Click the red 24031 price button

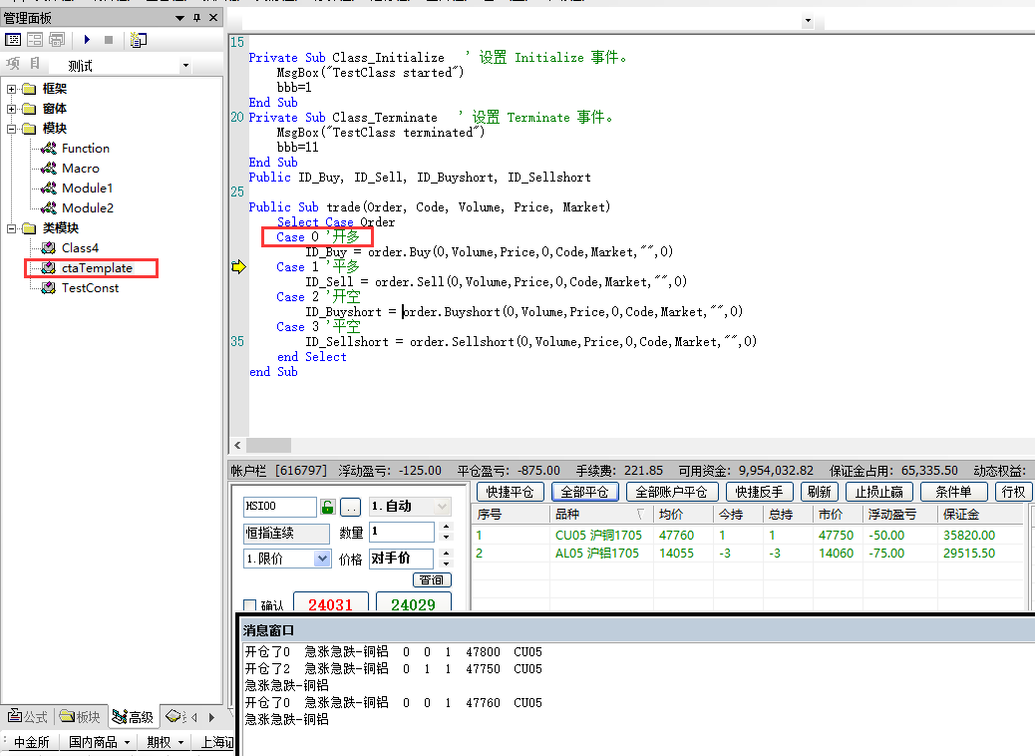tap(330, 603)
